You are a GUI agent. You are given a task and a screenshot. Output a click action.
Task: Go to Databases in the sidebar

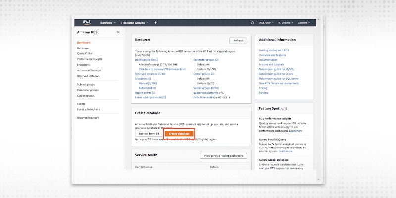click(83, 48)
